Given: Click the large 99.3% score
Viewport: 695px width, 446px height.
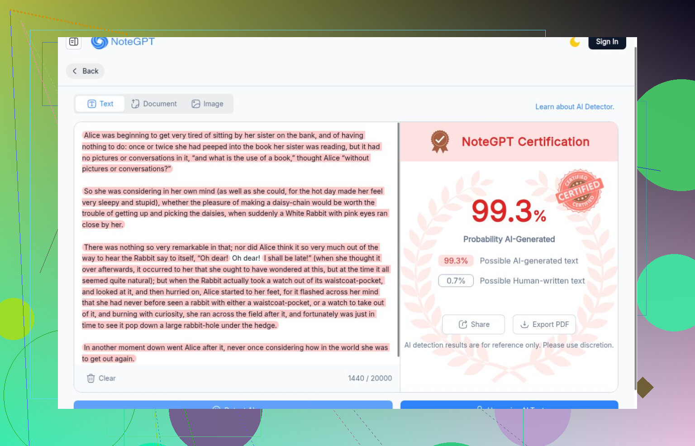Looking at the screenshot, I should pos(509,211).
